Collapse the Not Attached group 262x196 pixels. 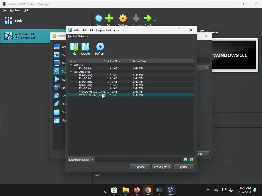[x=71, y=72]
